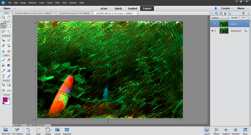Select the Zoom tool
This screenshot has height=135, width=251.
pos(3,17)
